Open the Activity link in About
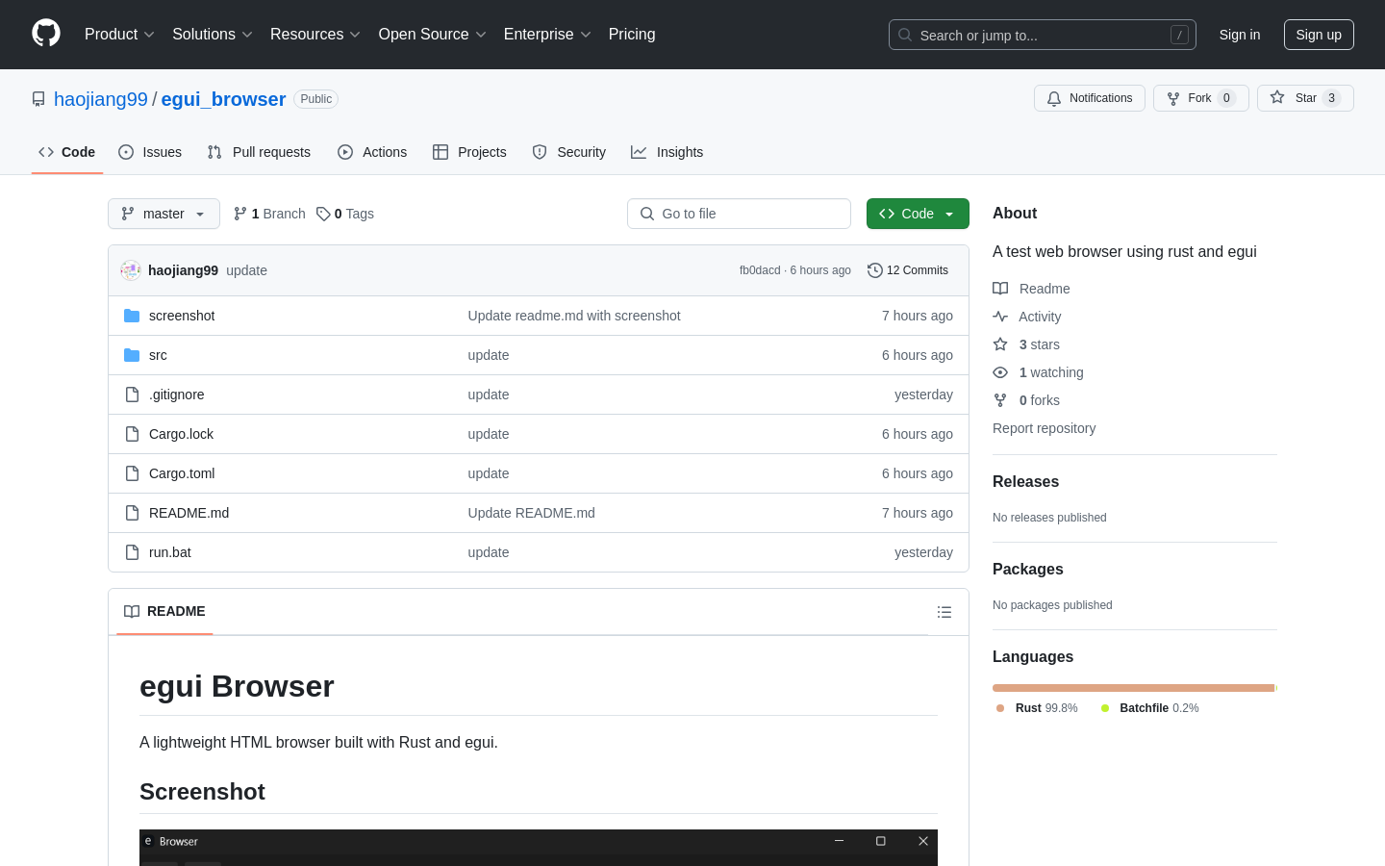1385x866 pixels. [1027, 317]
